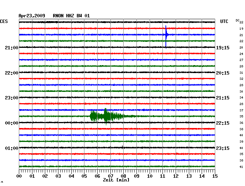245x186 pixels.
Task: Select the DC value 36
Action: 241,123
